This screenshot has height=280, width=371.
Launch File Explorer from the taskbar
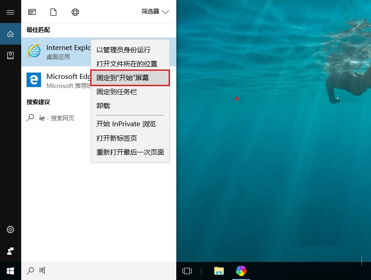[219, 271]
